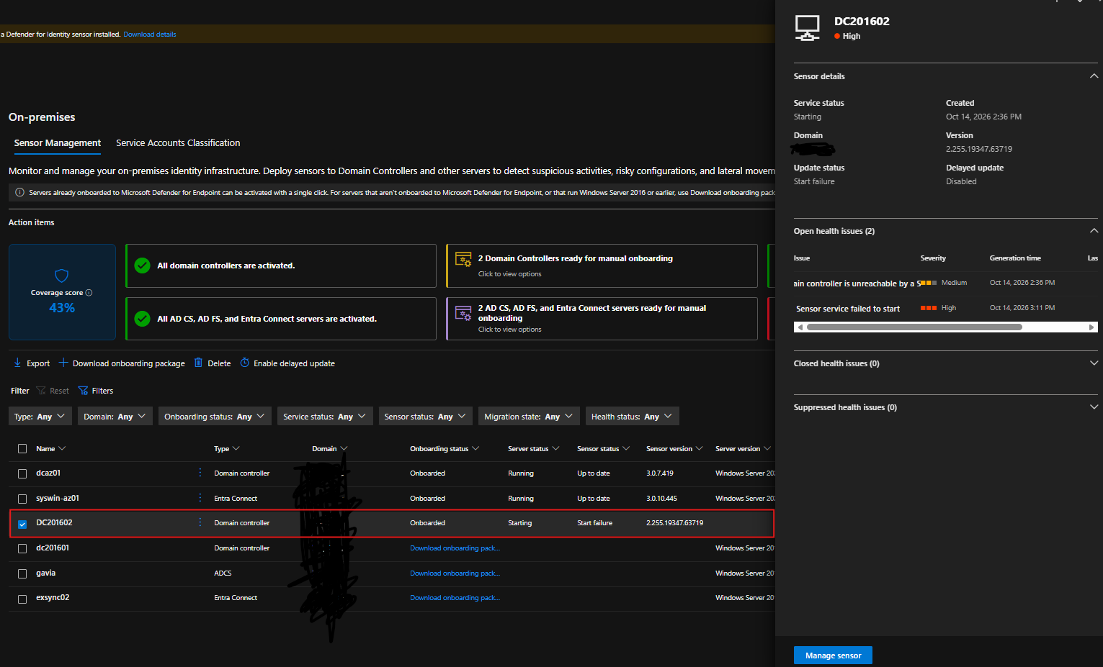Click the health issues scrollbar left arrow
Screen dimensions: 1103x667
[800, 327]
